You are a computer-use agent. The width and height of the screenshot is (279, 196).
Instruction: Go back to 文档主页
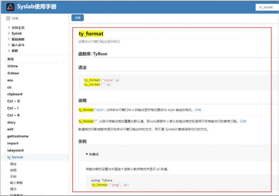tap(18, 27)
